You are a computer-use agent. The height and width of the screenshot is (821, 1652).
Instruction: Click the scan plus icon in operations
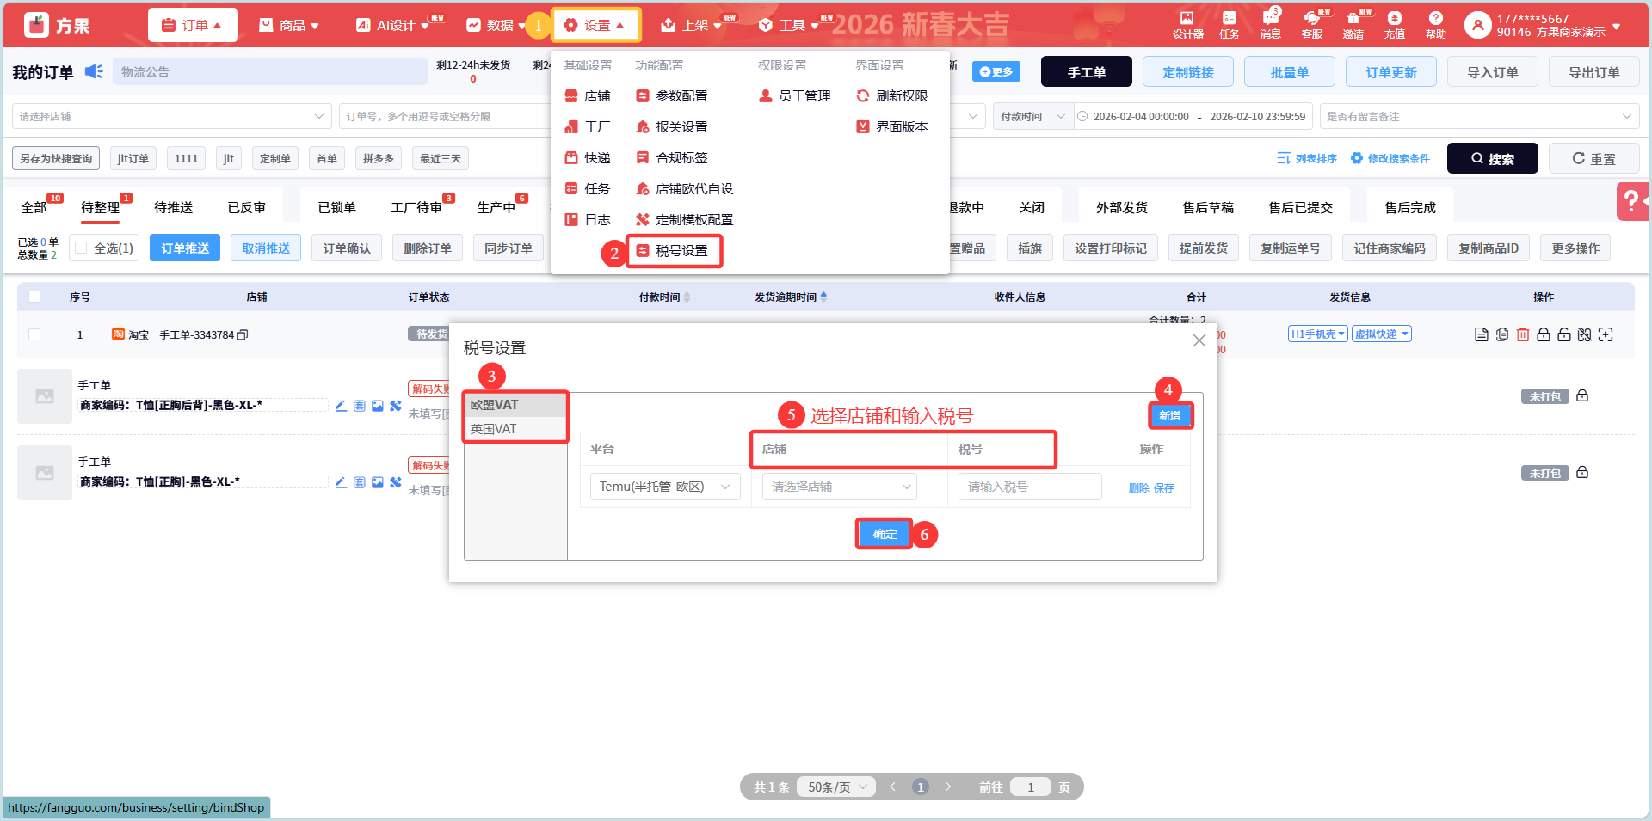1606,334
